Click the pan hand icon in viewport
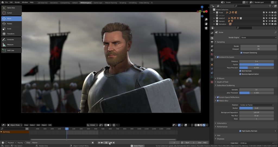The height and width of the screenshot is (147, 278). pyautogui.click(x=206, y=24)
